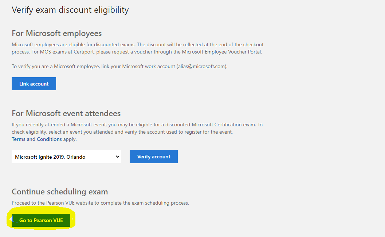The image size is (385, 237).
Task: Click Go to Pearson VUE button
Action: (x=41, y=220)
